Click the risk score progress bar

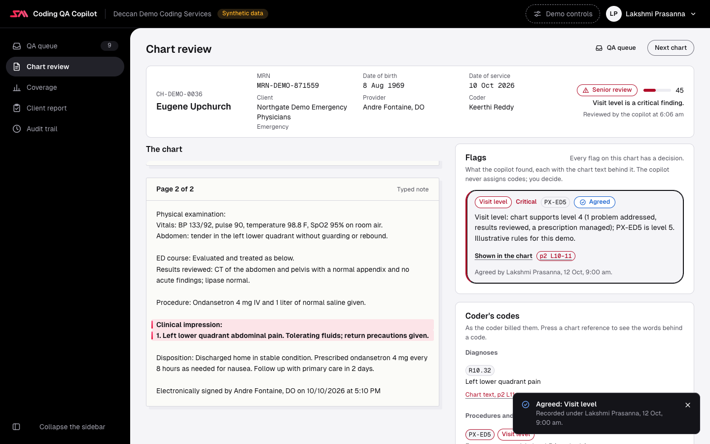click(657, 90)
